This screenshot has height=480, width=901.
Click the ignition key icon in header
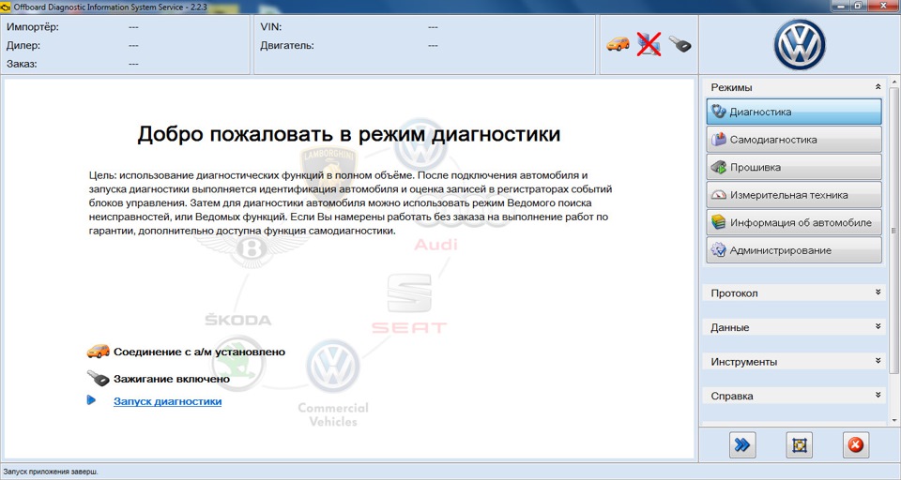coord(680,45)
